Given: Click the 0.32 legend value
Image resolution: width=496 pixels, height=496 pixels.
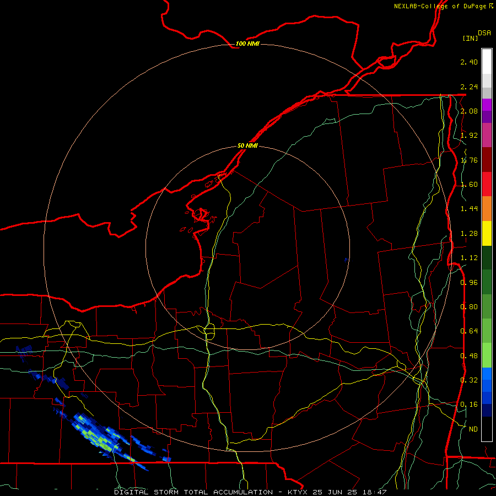Looking at the screenshot, I should [x=469, y=380].
